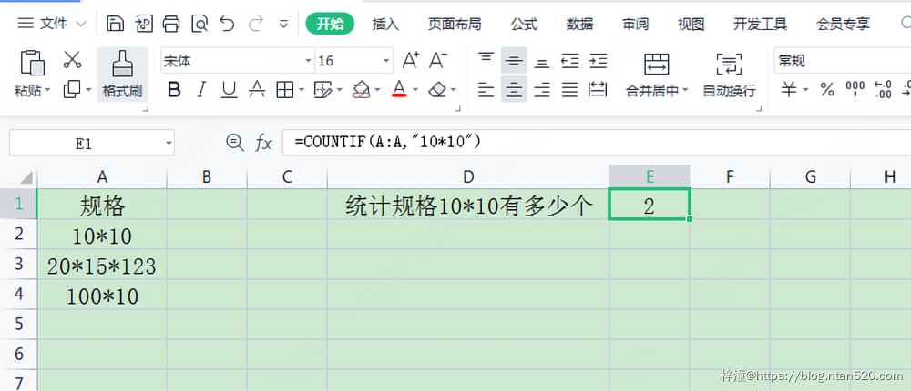Apply thousands separator 000 format
Screen dimensions: 911x391
[855, 89]
